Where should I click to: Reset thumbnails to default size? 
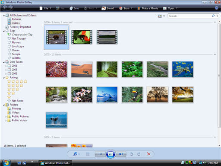pyautogui.click(x=88, y=154)
